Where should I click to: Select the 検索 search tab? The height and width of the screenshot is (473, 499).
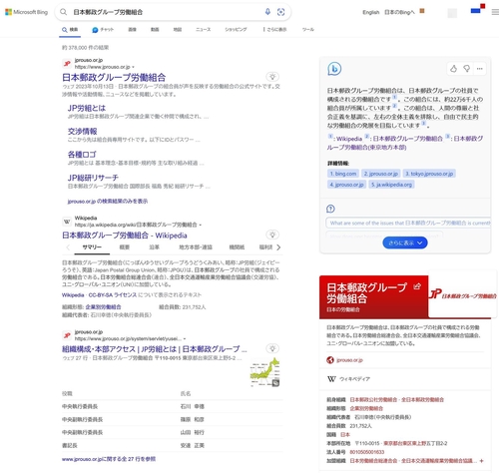[x=70, y=30]
